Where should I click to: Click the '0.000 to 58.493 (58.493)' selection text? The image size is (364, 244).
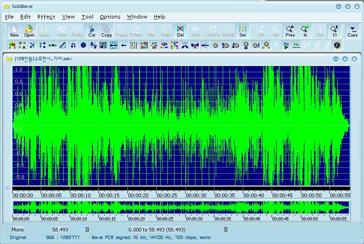157,230
